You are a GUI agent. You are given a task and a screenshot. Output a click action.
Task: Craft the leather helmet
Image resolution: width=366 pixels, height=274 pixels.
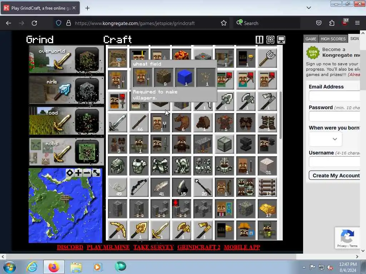[x=203, y=123]
